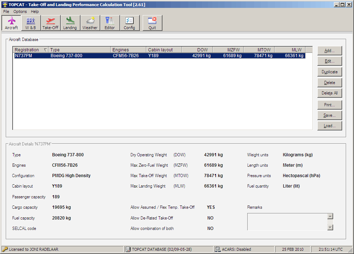Click 'PMDG High Density' configuration value
Screen dimensions: 354x254
pos(72,176)
